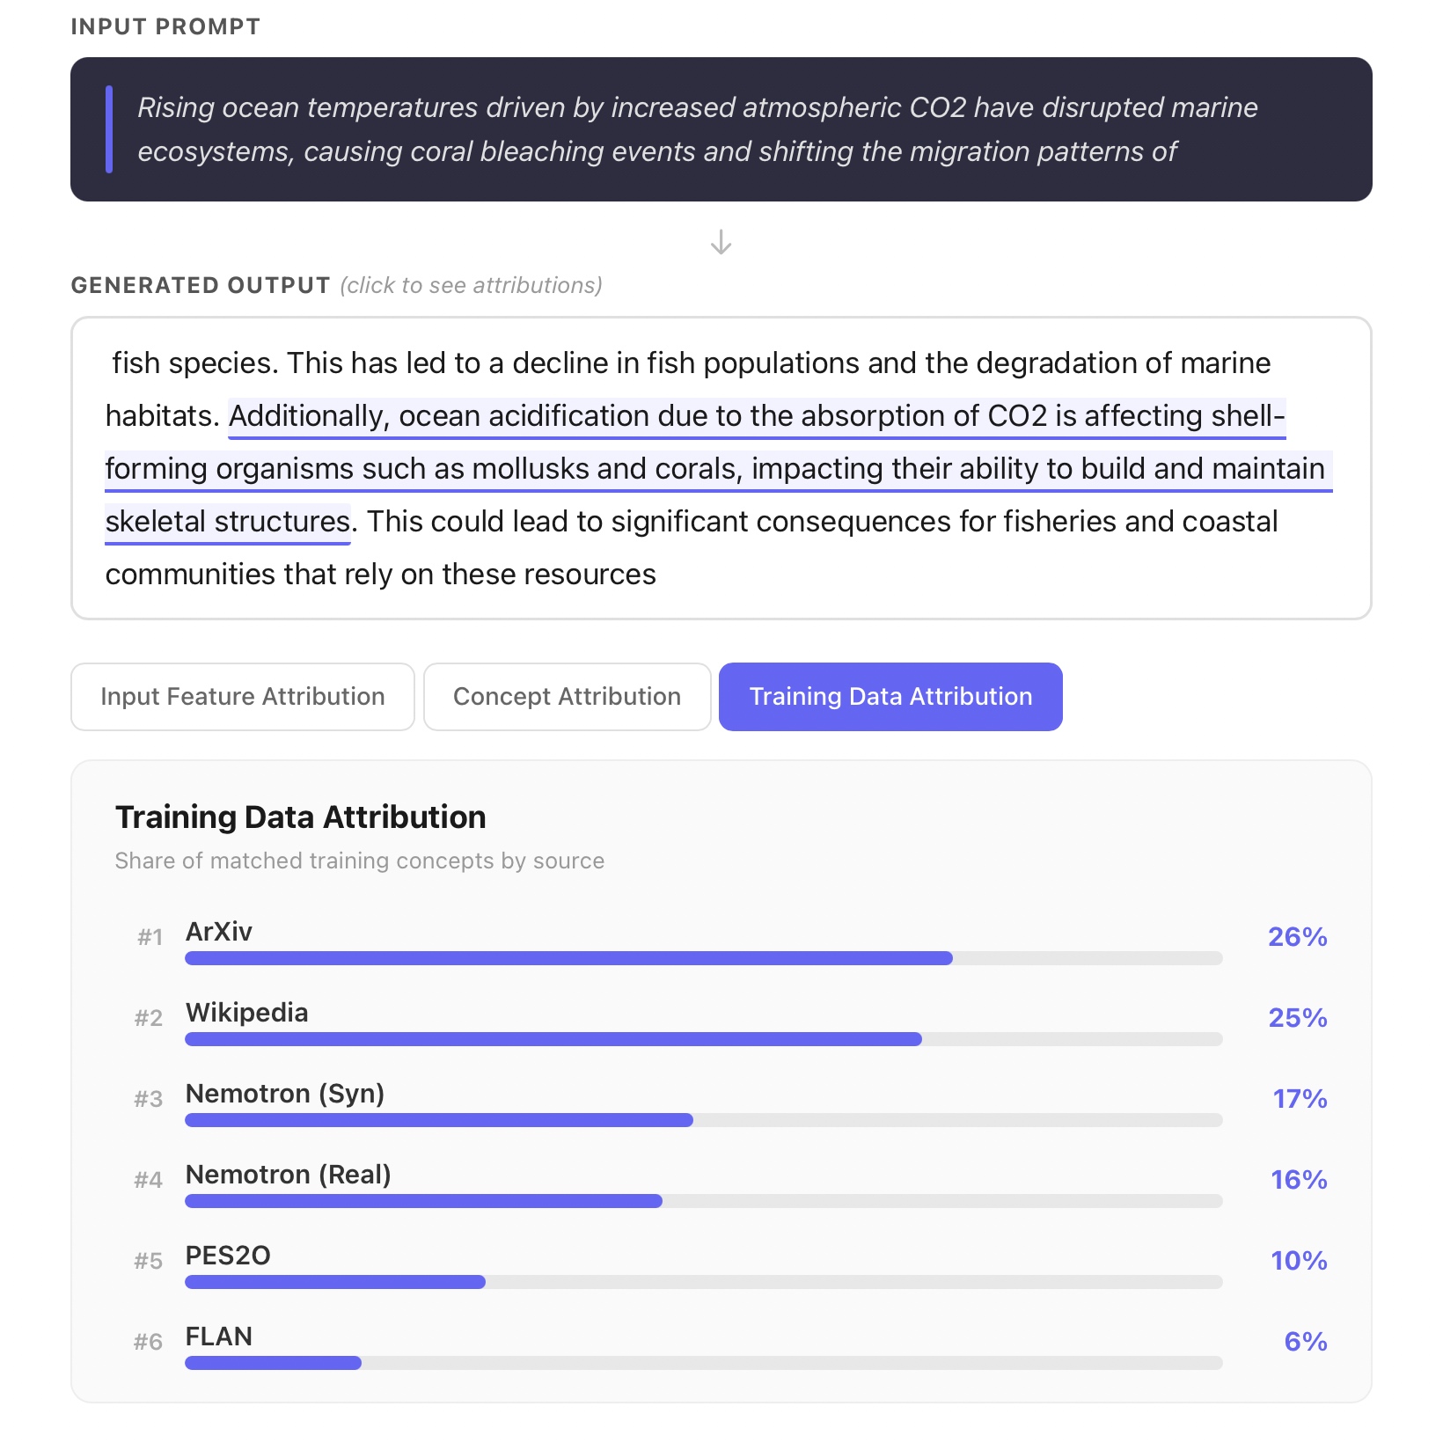
Task: Click the ArXiv source label
Action: [x=219, y=932]
